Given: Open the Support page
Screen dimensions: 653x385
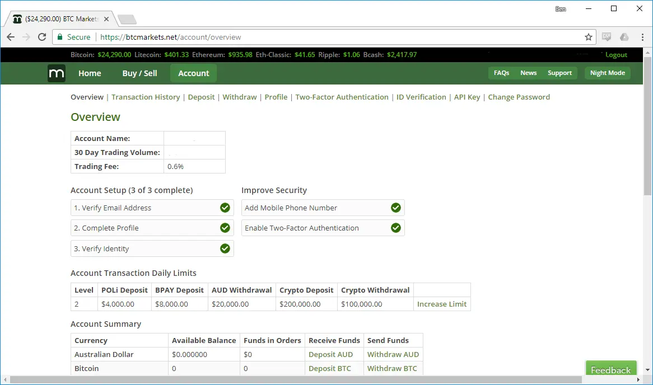Looking at the screenshot, I should tap(559, 73).
